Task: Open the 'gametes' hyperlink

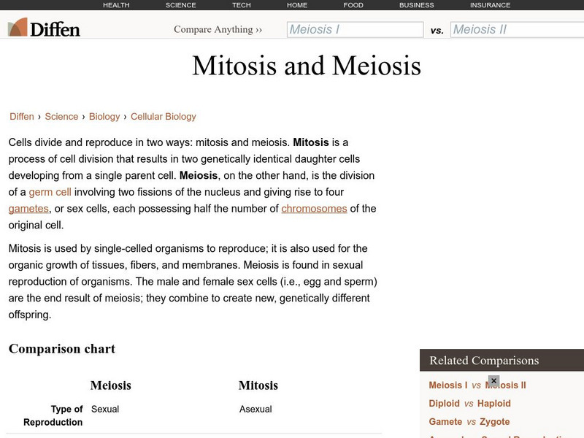Action: (x=28, y=209)
